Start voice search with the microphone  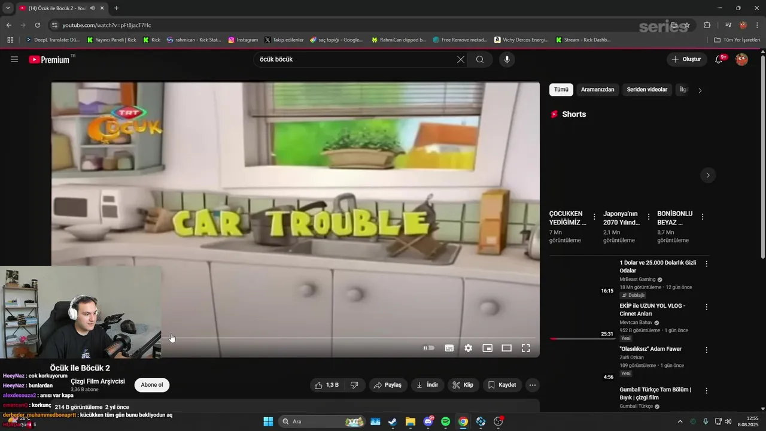[507, 59]
